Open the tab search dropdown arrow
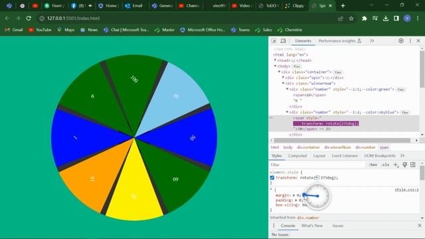This screenshot has height=239, width=425. [372, 5]
